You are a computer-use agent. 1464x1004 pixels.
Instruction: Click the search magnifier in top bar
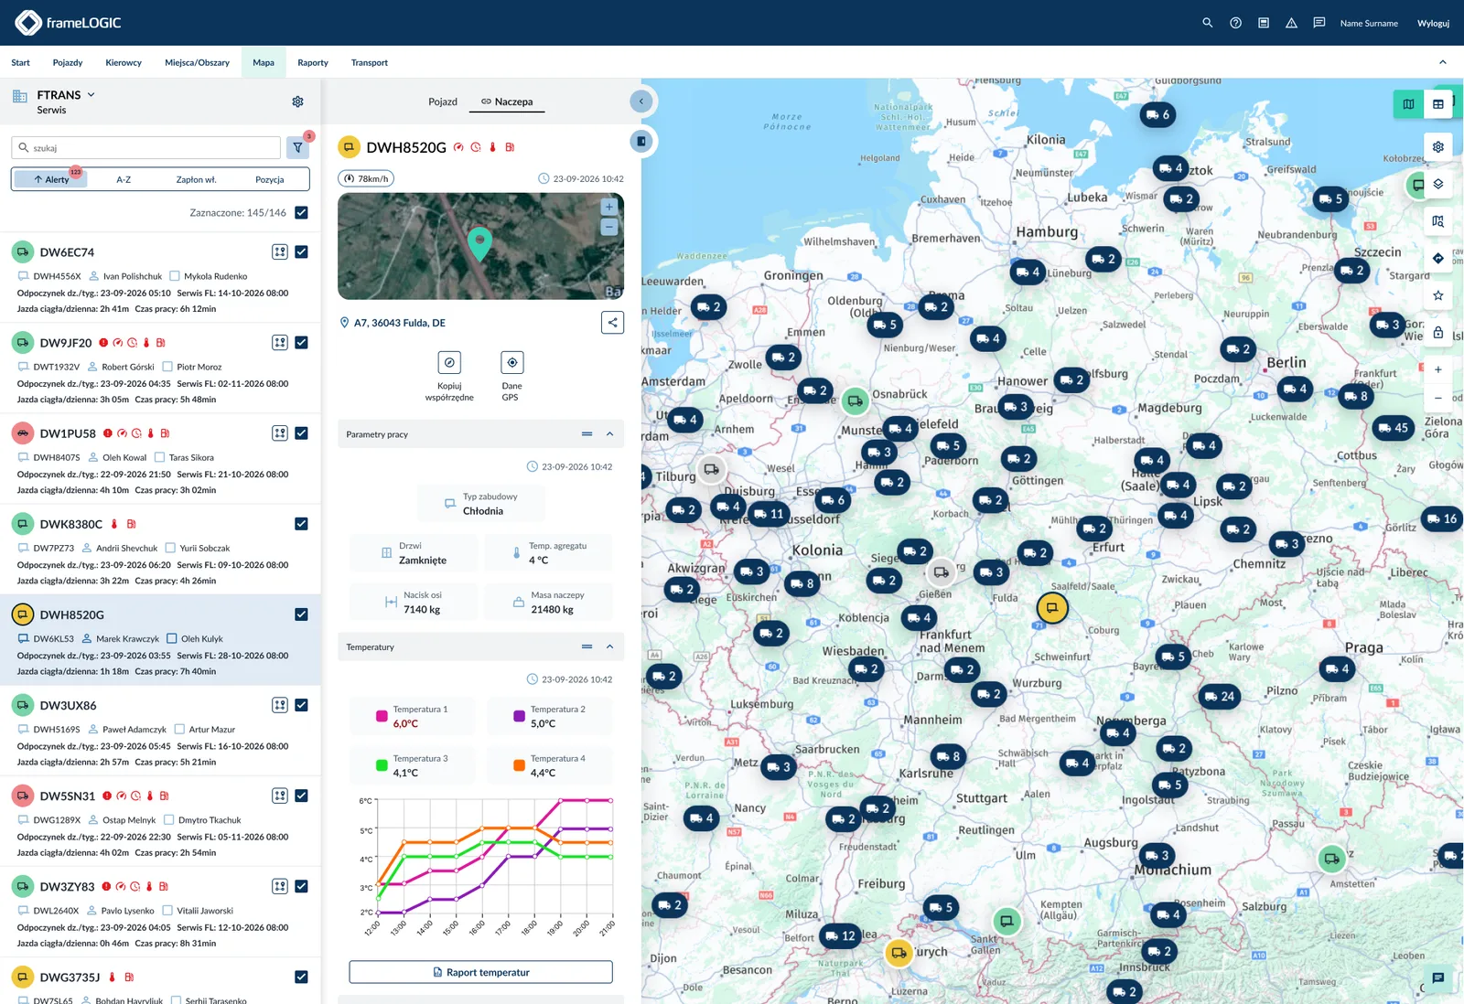point(1208,23)
